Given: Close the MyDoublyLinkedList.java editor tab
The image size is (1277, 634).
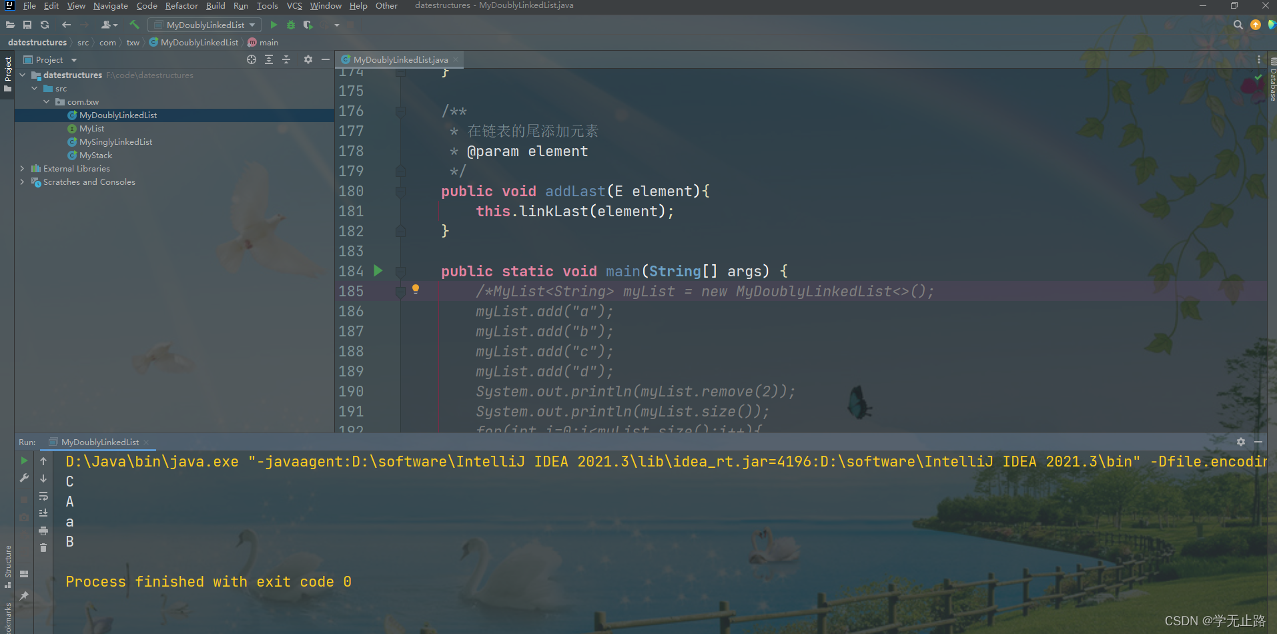Looking at the screenshot, I should 456,59.
